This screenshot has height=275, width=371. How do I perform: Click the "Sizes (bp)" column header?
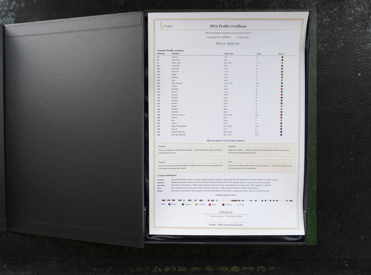(x=229, y=54)
